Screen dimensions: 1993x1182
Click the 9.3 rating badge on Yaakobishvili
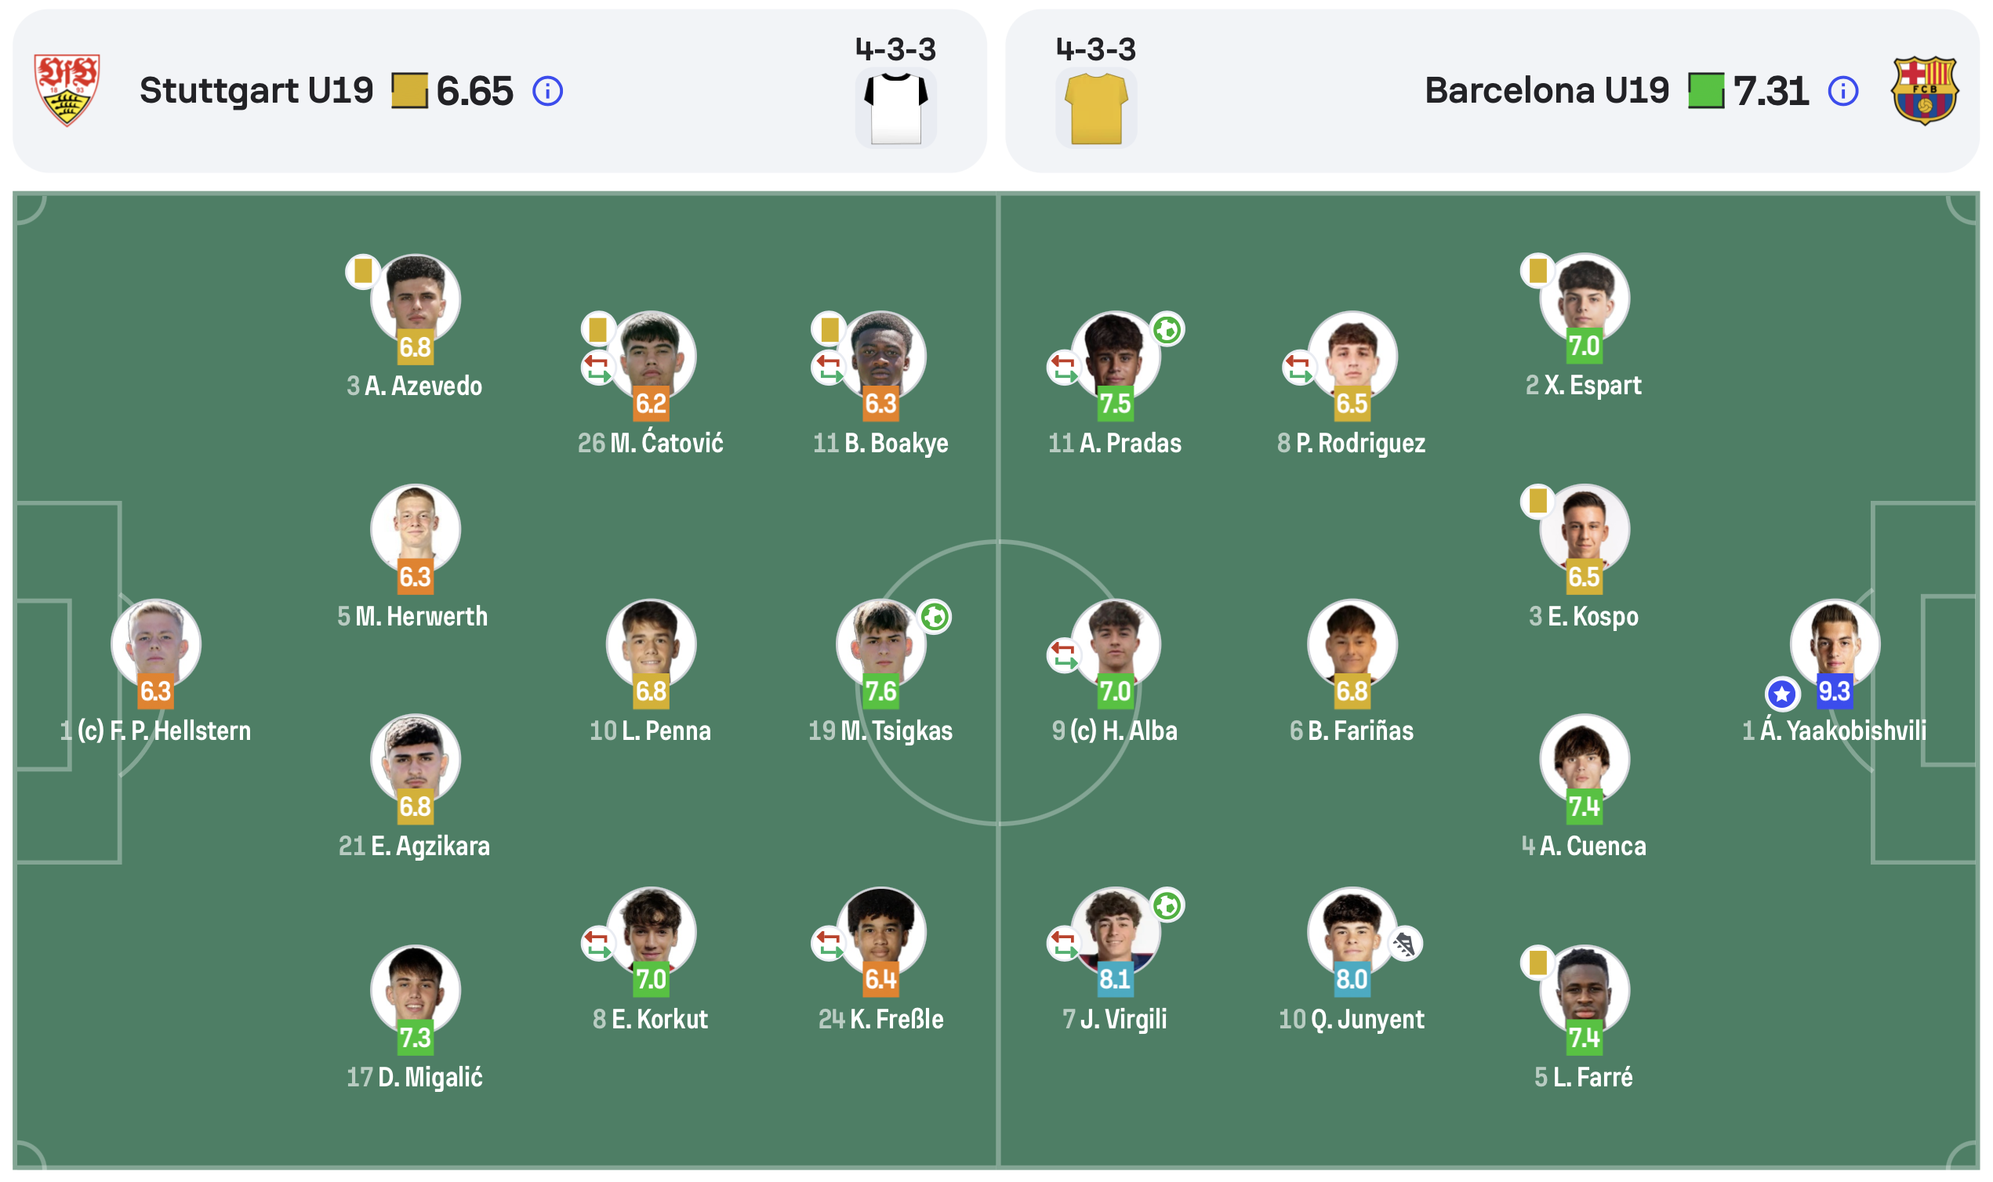click(1834, 691)
